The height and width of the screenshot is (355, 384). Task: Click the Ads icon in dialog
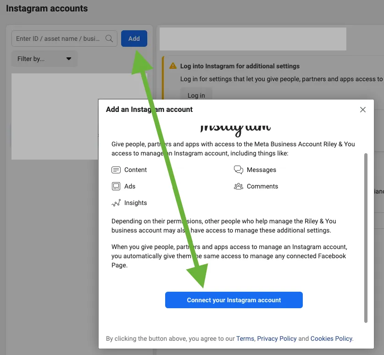coord(116,186)
